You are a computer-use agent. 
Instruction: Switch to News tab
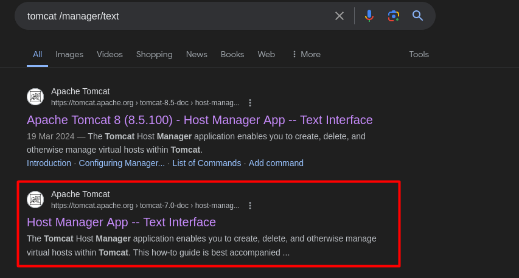[x=197, y=54]
